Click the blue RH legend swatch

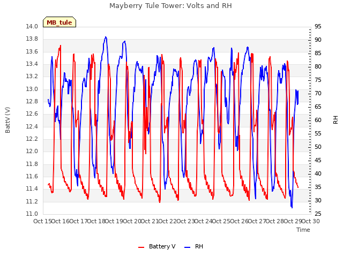coord(187,247)
